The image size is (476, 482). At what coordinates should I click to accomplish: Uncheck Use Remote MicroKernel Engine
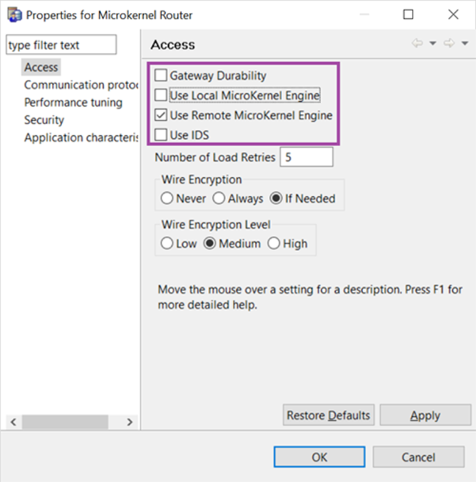[x=161, y=115]
